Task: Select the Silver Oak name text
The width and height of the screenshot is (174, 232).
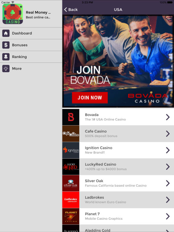Action: (x=94, y=181)
